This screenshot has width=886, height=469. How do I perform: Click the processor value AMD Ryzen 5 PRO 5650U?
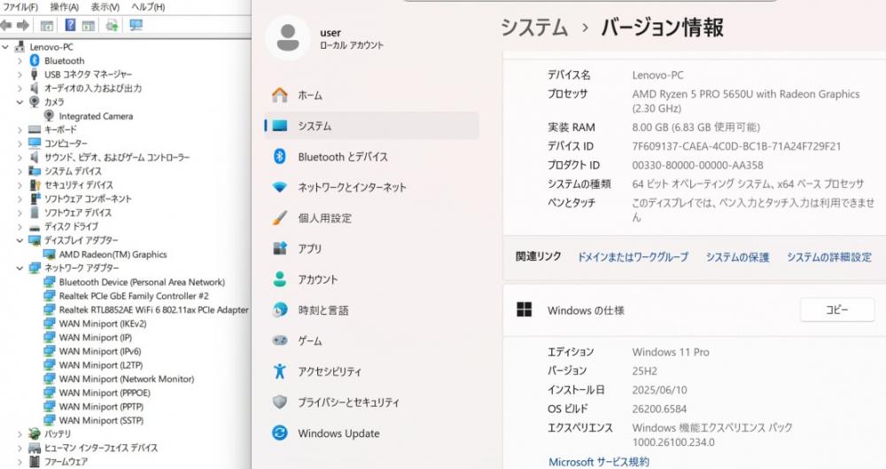(746, 101)
